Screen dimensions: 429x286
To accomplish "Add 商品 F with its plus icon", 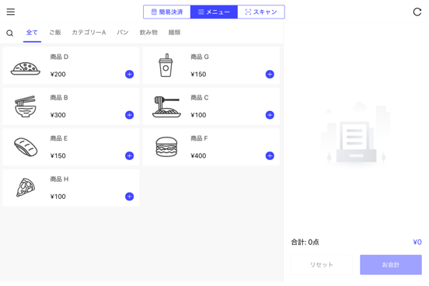I will tap(270, 155).
